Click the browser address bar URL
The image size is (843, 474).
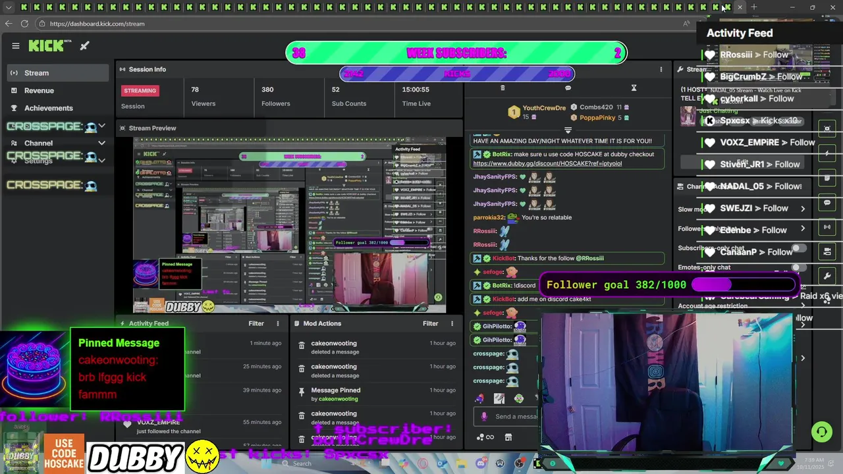click(x=97, y=24)
